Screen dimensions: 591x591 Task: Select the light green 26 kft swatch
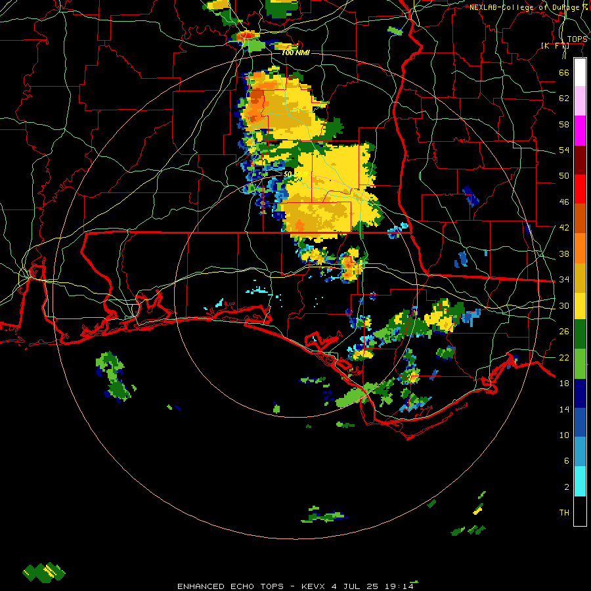click(x=580, y=364)
